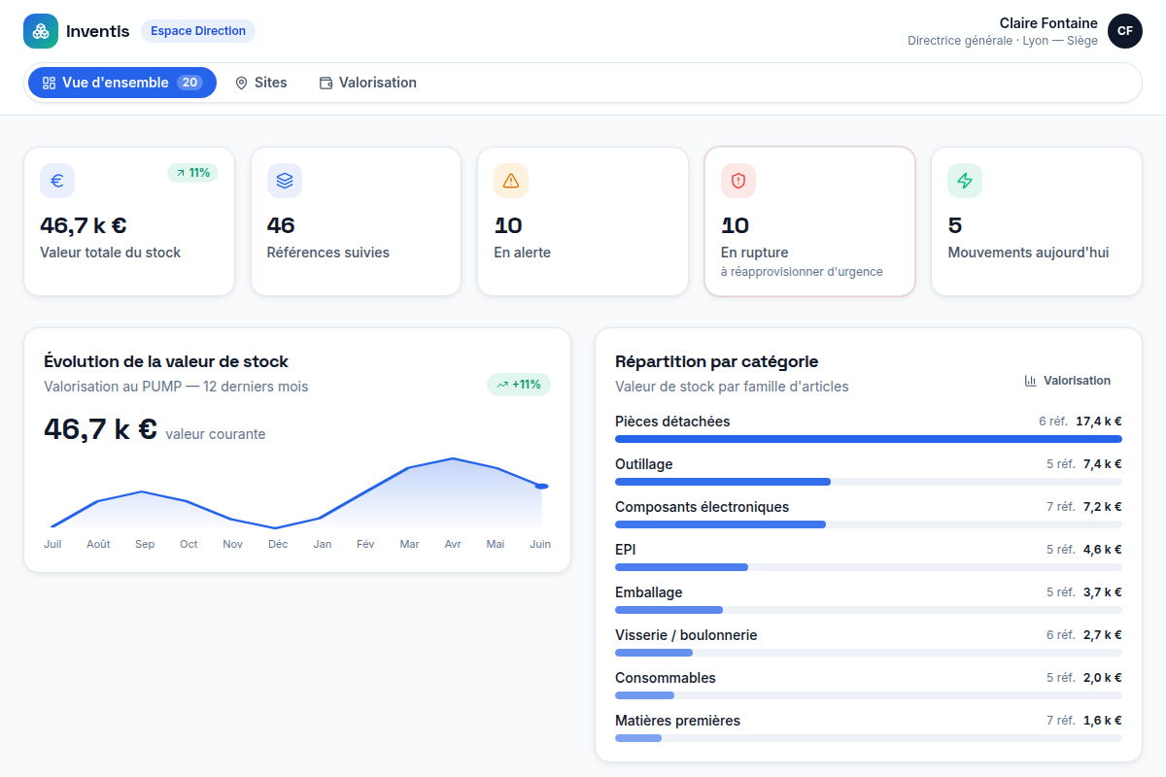This screenshot has width=1166, height=777.
Task: Click the EPI category label
Action: click(x=626, y=550)
